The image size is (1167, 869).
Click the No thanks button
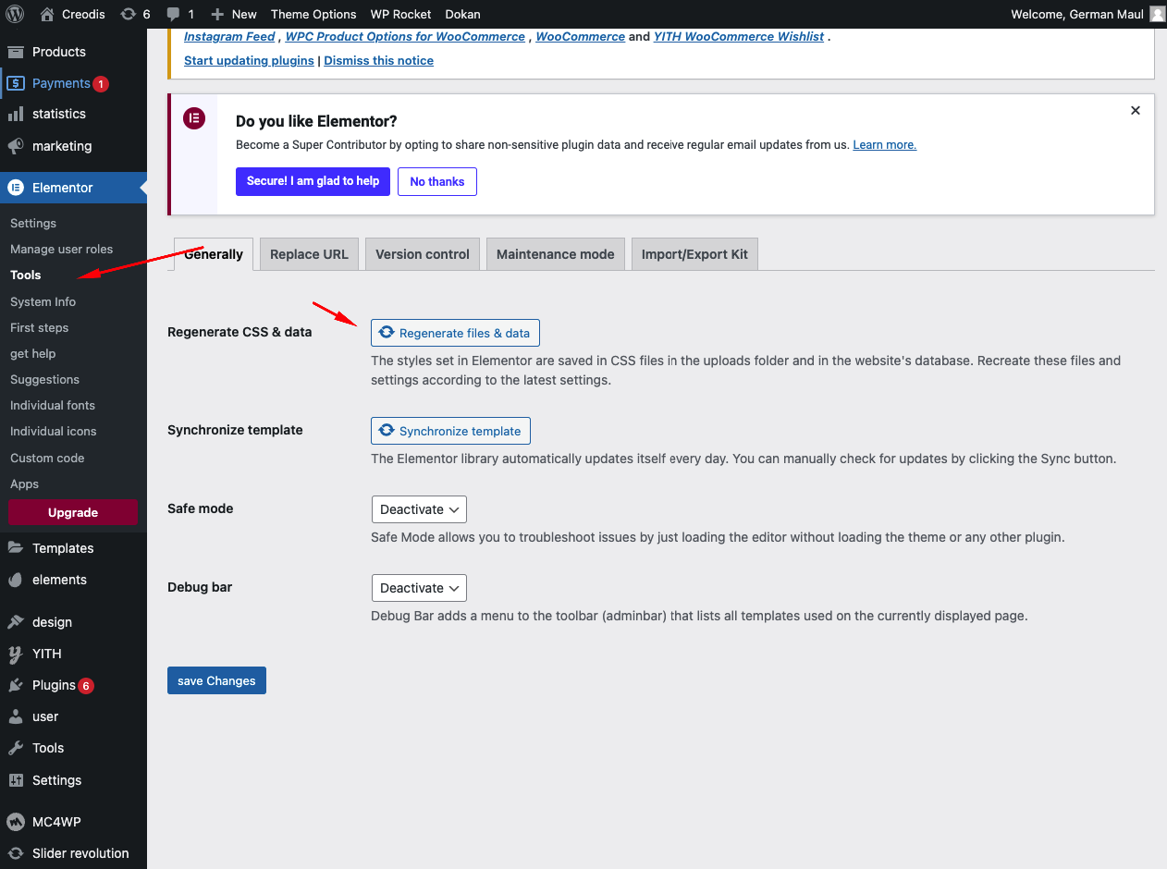click(x=437, y=181)
